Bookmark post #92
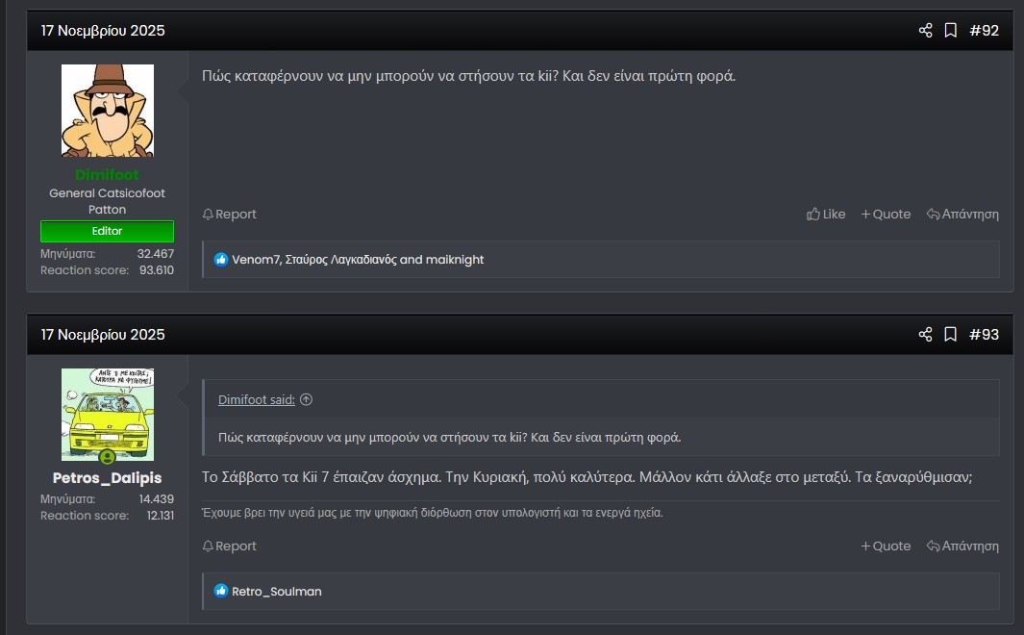This screenshot has width=1024, height=635. [x=950, y=31]
